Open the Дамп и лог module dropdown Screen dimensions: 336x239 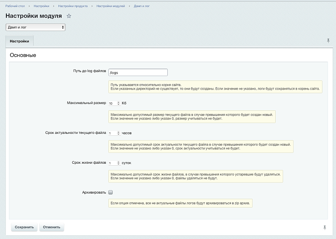pos(35,27)
